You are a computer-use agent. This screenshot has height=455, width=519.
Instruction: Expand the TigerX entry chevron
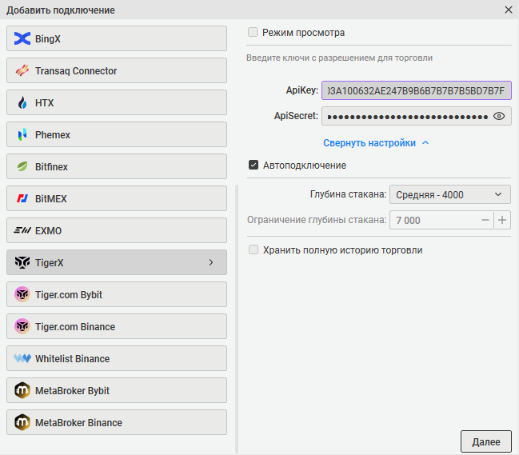coord(211,262)
